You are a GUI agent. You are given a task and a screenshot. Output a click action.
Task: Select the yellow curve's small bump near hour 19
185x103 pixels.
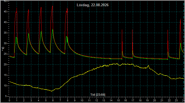149,66
